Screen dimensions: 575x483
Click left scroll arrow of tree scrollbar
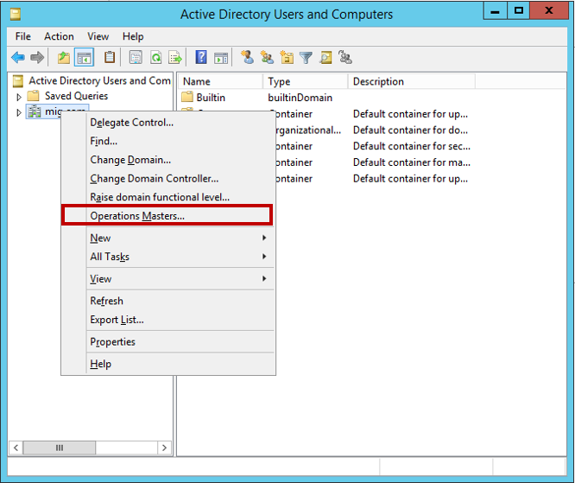(16, 448)
